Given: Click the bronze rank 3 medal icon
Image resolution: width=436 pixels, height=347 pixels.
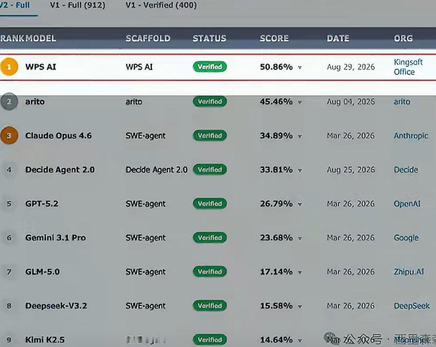Looking at the screenshot, I should (9, 135).
